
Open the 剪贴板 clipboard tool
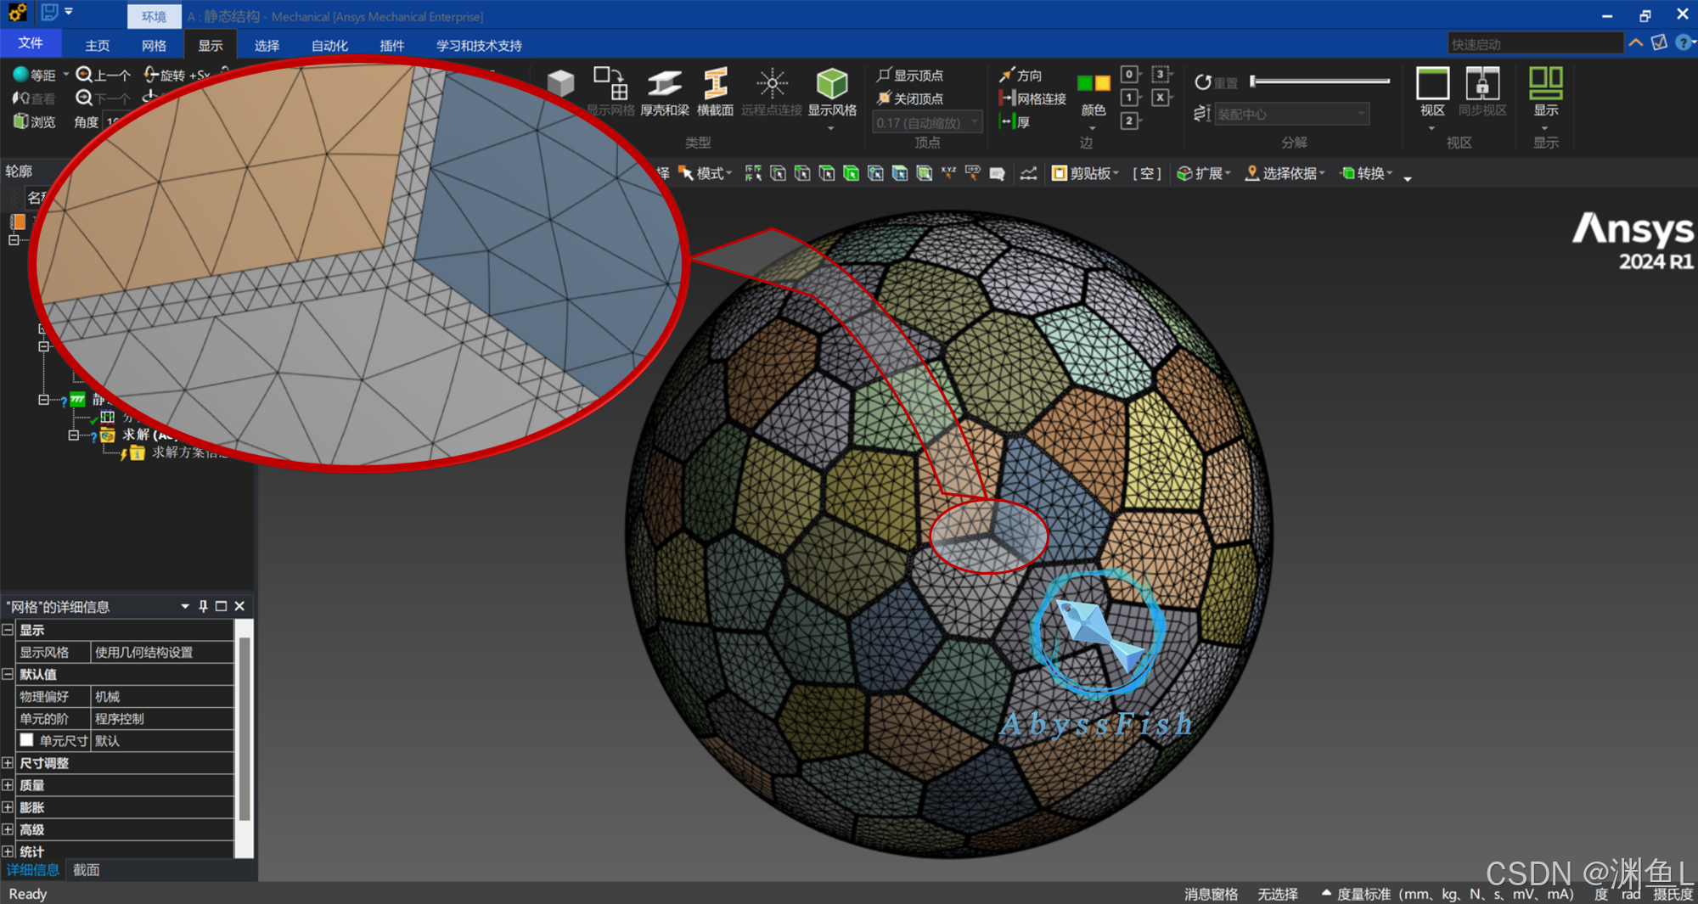pos(1085,173)
